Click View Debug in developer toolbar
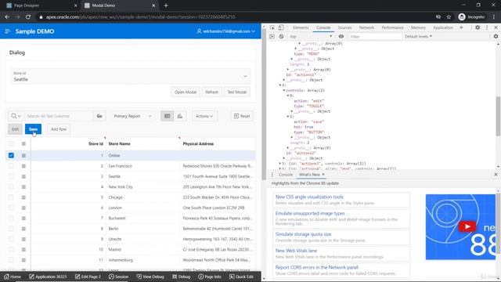This screenshot has height=282, width=501. pyautogui.click(x=150, y=277)
